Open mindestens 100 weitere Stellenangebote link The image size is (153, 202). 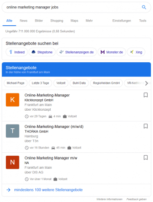pyautogui.click(x=48, y=190)
